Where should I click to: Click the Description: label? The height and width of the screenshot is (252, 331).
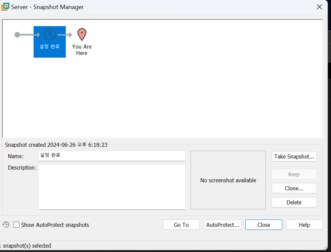point(22,168)
